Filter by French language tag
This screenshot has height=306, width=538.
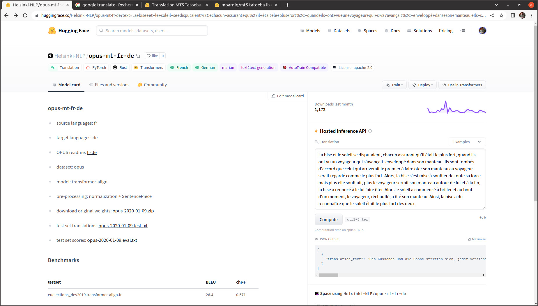pos(179,67)
